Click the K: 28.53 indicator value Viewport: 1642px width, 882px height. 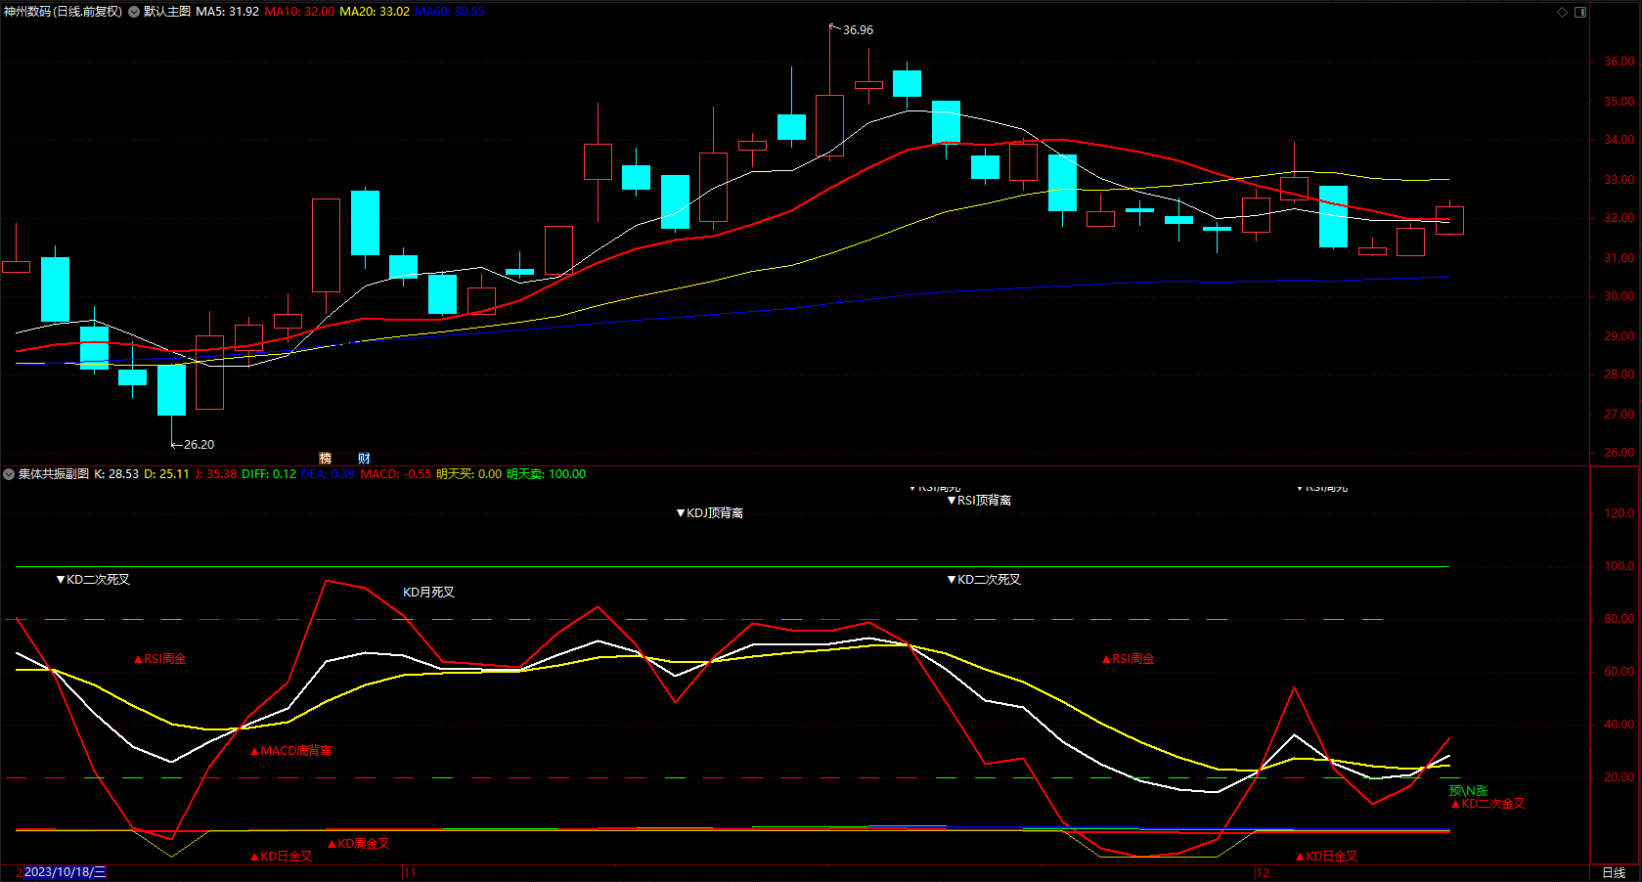(116, 474)
